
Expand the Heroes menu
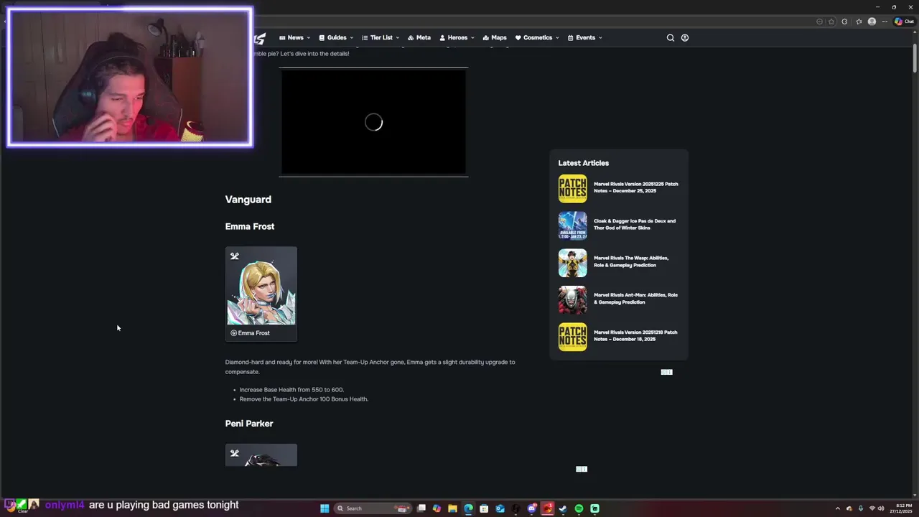(457, 38)
